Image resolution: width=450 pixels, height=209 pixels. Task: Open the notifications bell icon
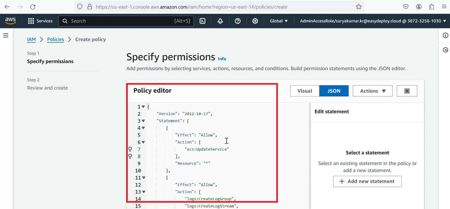tap(220, 21)
